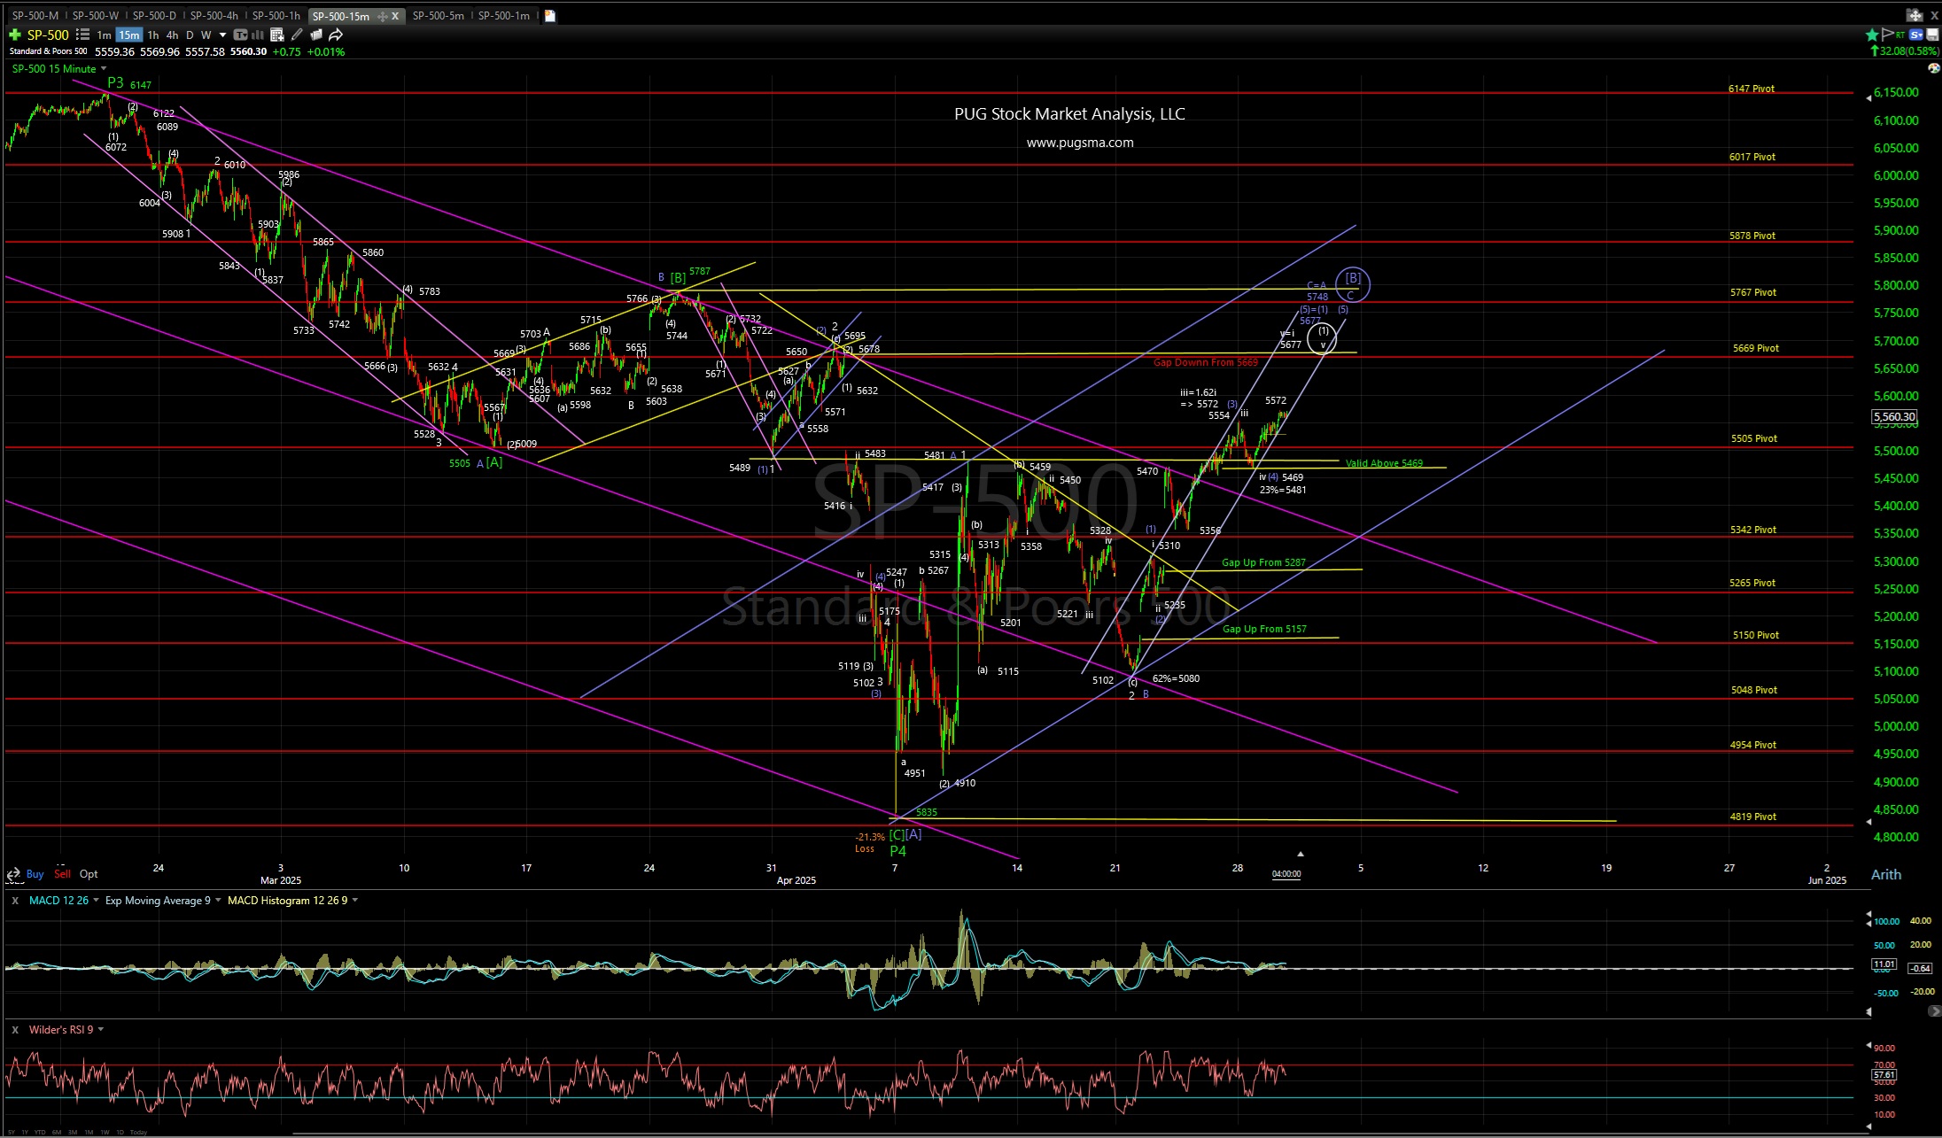The height and width of the screenshot is (1138, 1942).
Task: Click the Buy button
Action: pyautogui.click(x=35, y=874)
